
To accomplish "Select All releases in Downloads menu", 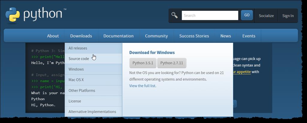I will click(94, 48).
